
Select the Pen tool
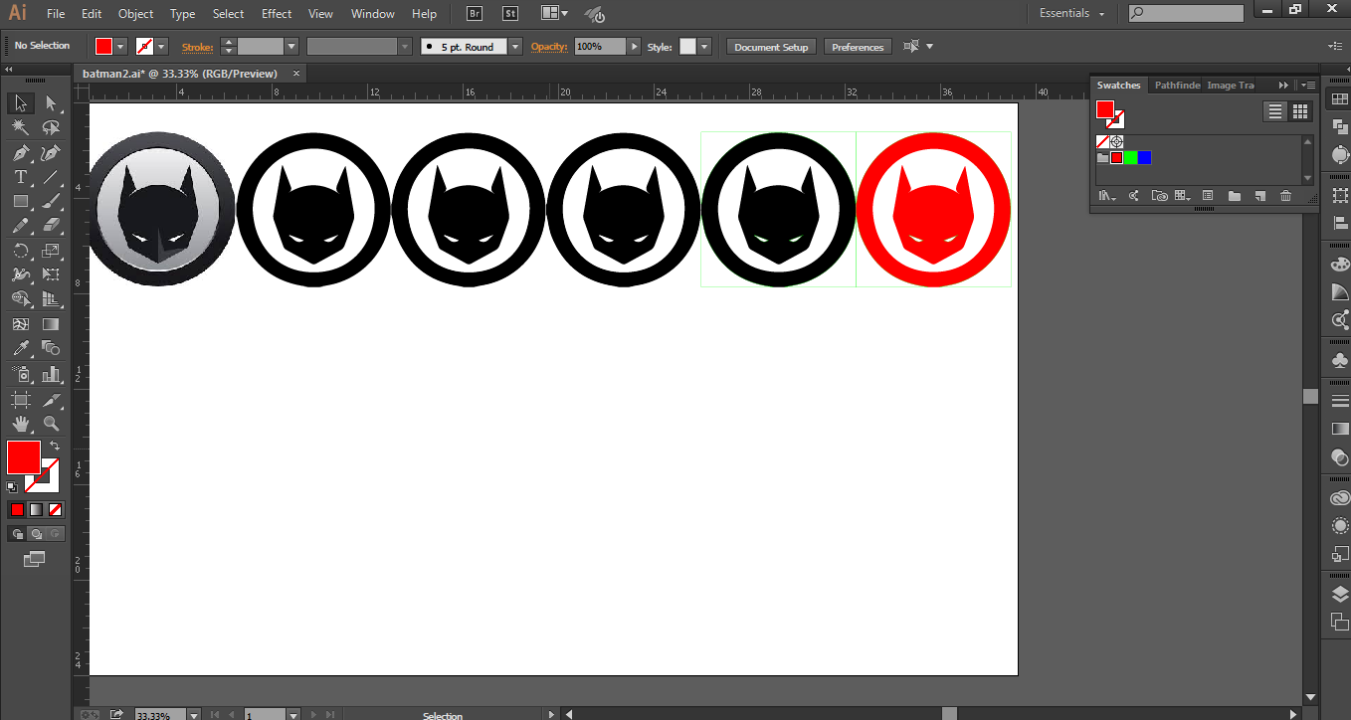[x=20, y=152]
